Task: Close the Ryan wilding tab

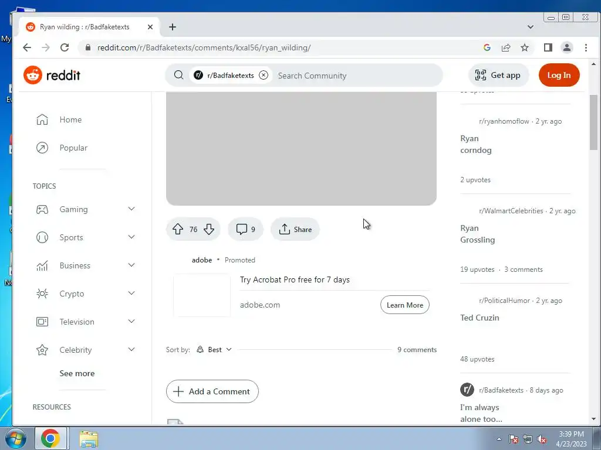Action: click(150, 27)
